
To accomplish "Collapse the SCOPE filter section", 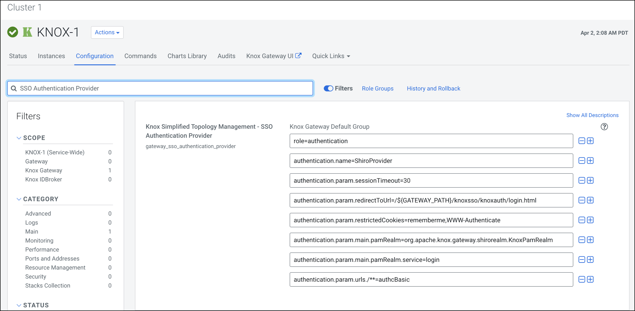I will coord(19,138).
